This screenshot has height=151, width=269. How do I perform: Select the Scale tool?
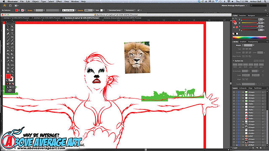click(x=12, y=47)
